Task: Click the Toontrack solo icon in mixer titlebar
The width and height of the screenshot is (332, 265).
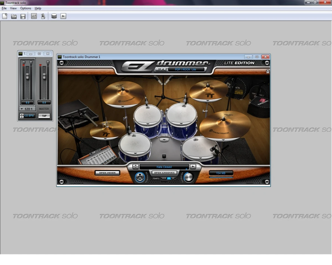Action: pyautogui.click(x=20, y=54)
